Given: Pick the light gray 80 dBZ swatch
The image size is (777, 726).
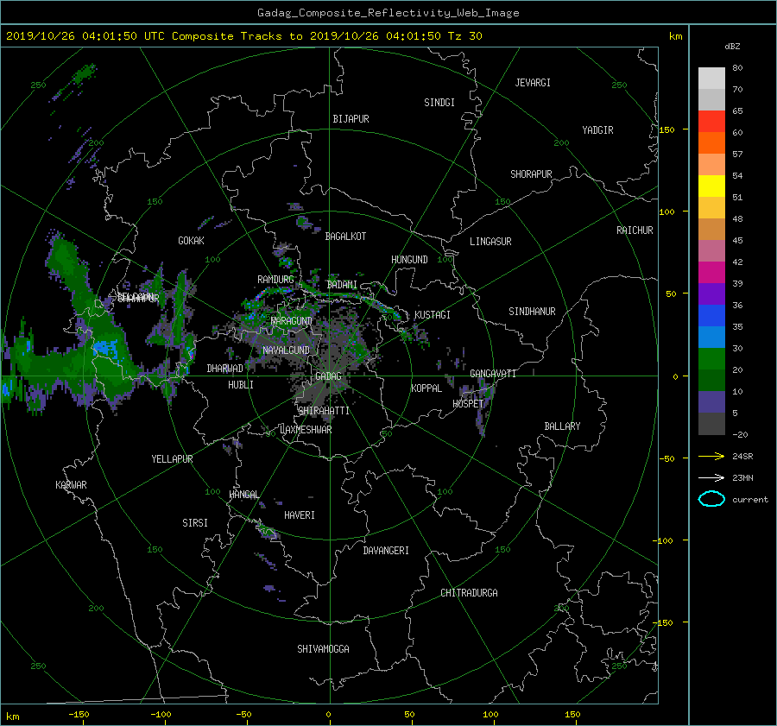Looking at the screenshot, I should (711, 78).
